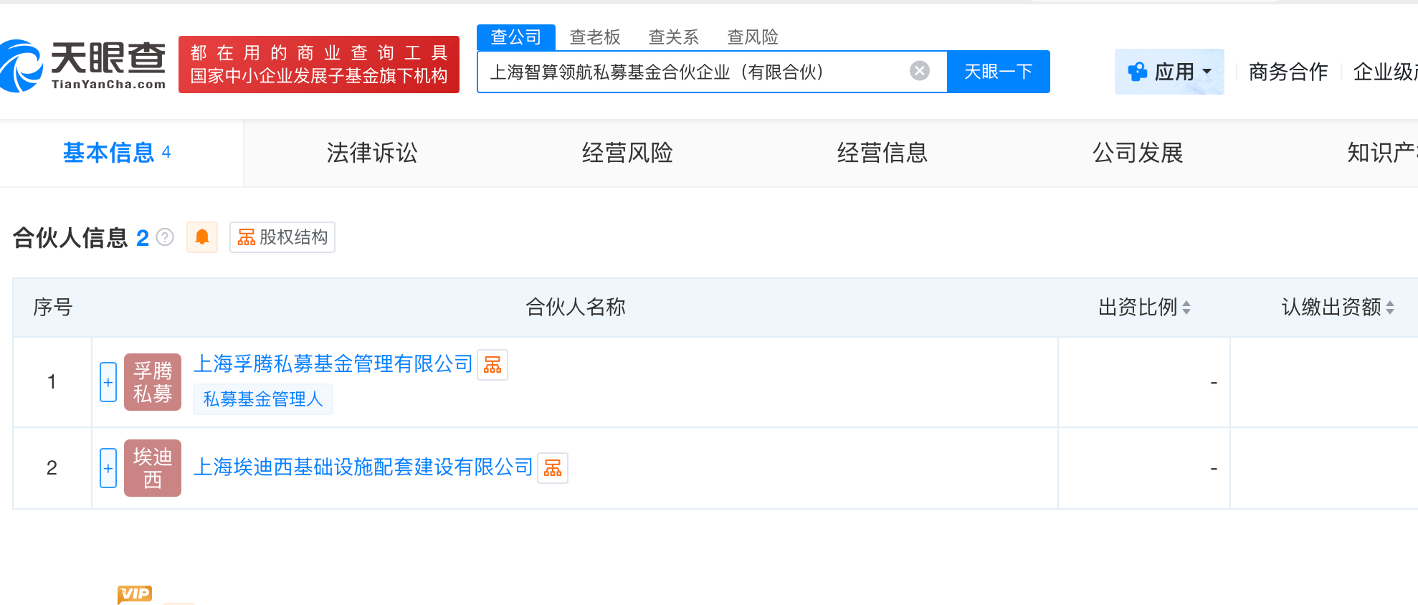Open the help question mark icon
The height and width of the screenshot is (605, 1418).
pyautogui.click(x=165, y=237)
